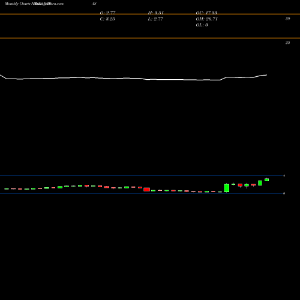This screenshot has width=300, height=300.
Task: Click the "Monthly Charts" header text
Action: click(17, 4)
